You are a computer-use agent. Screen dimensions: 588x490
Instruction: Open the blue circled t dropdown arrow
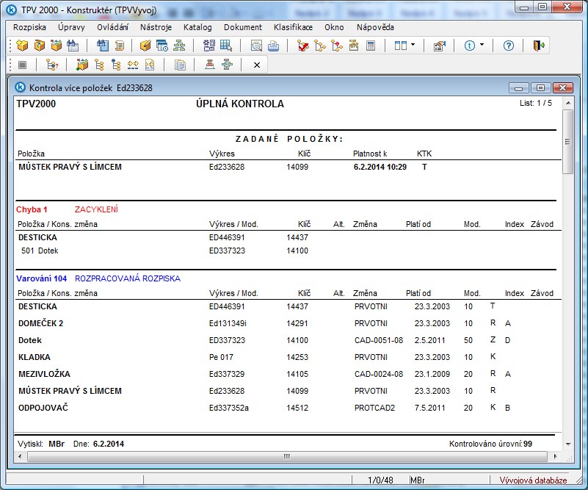pos(482,45)
